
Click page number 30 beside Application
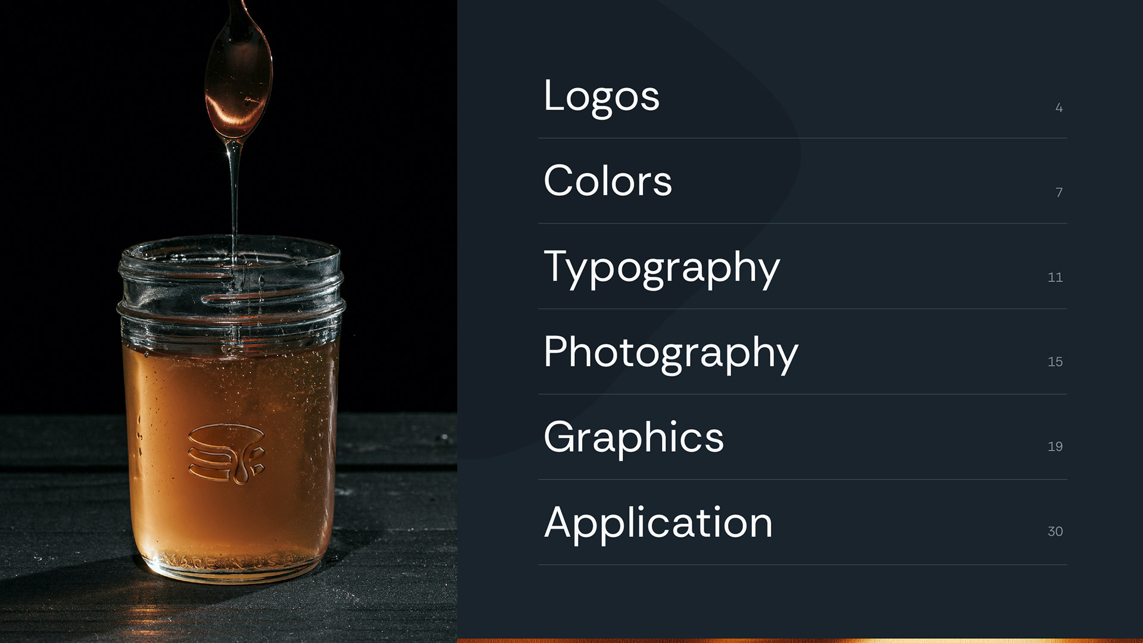coord(1055,531)
